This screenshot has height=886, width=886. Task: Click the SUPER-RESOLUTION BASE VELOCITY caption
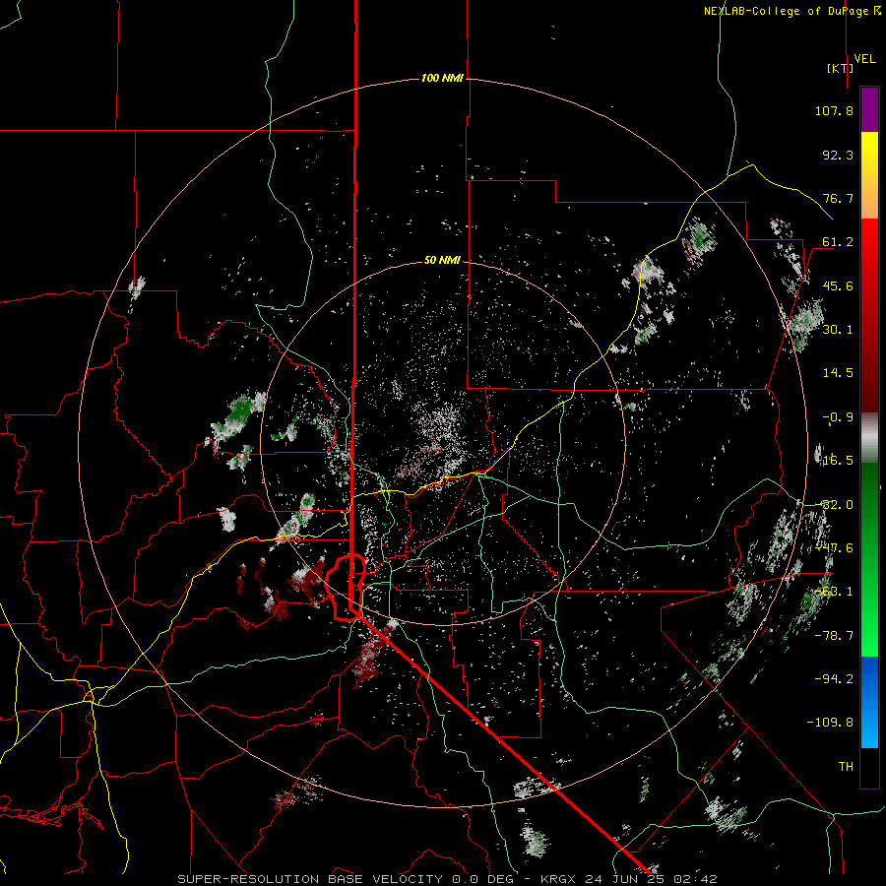(x=310, y=879)
